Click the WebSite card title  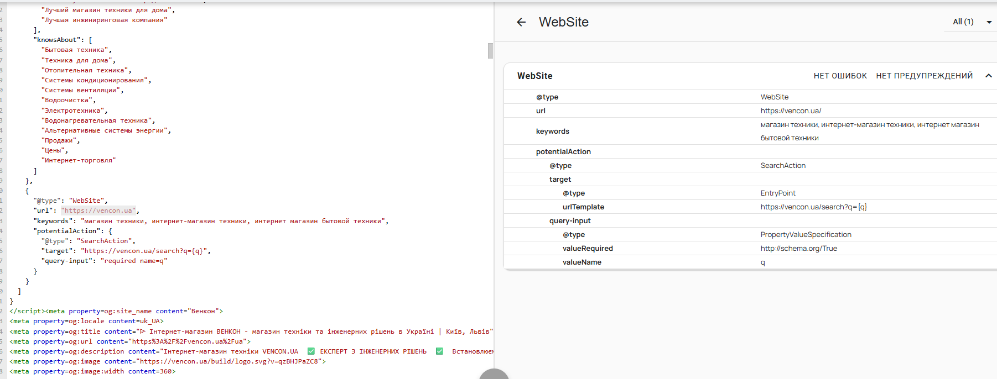[534, 76]
